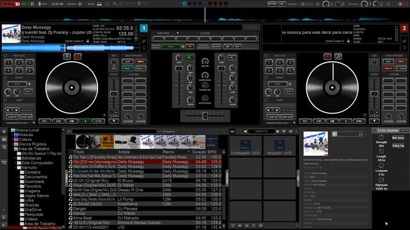The image size is (410, 230).
Task: Adjust the left deck pitch slider
Action: point(114,94)
